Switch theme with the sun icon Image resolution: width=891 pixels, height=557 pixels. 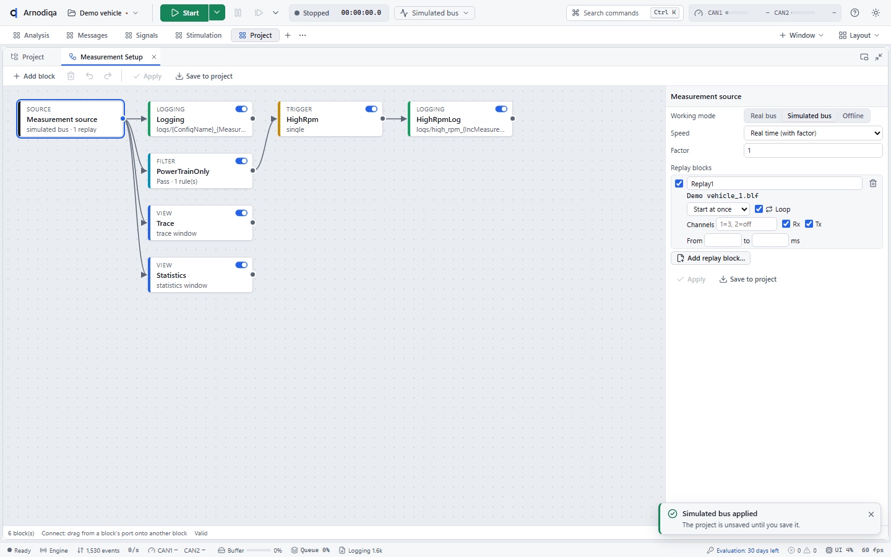point(876,13)
